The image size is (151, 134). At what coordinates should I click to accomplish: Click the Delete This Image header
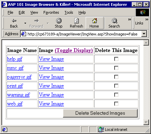116,50
